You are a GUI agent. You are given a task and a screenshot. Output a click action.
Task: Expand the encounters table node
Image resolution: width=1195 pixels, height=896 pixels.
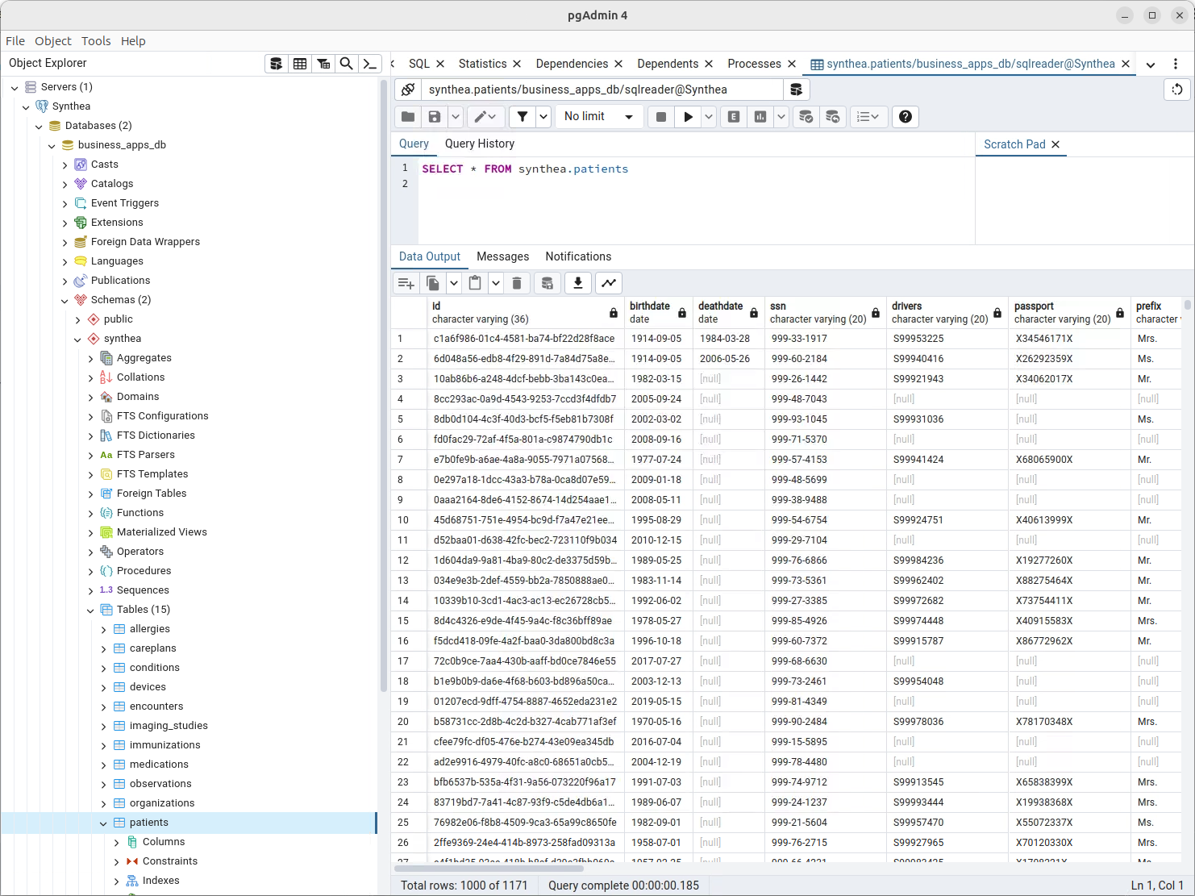103,706
